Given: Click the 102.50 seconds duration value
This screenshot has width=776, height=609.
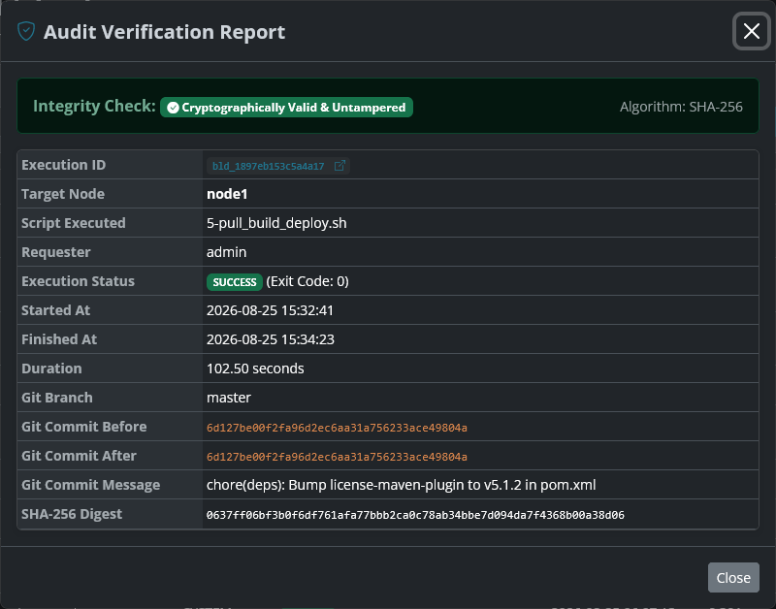Looking at the screenshot, I should 255,369.
